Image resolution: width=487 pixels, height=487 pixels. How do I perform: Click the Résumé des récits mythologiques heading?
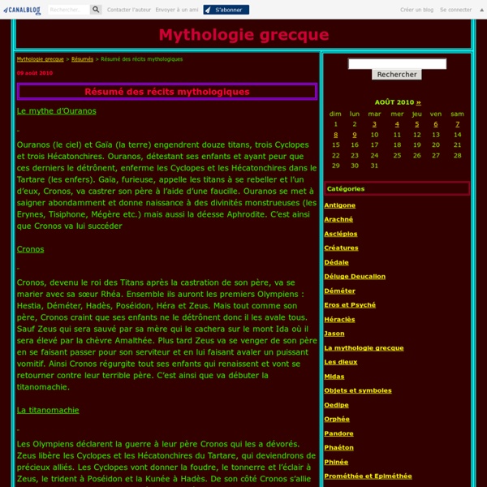tap(167, 92)
